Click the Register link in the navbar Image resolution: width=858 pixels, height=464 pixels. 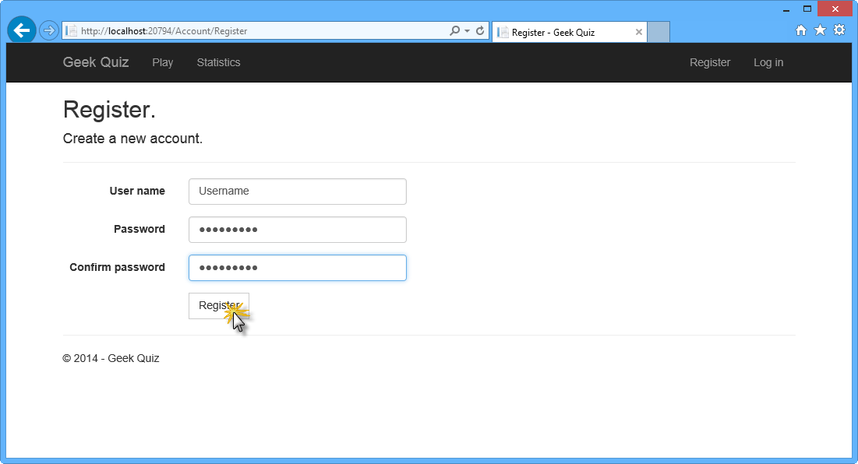(x=710, y=62)
